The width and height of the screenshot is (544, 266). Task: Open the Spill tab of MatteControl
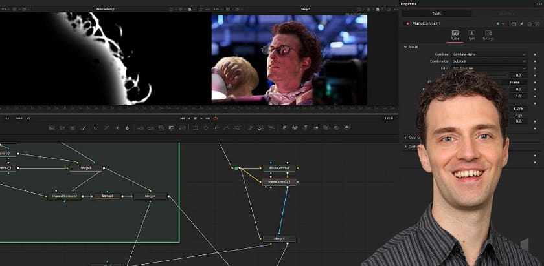[x=471, y=36]
